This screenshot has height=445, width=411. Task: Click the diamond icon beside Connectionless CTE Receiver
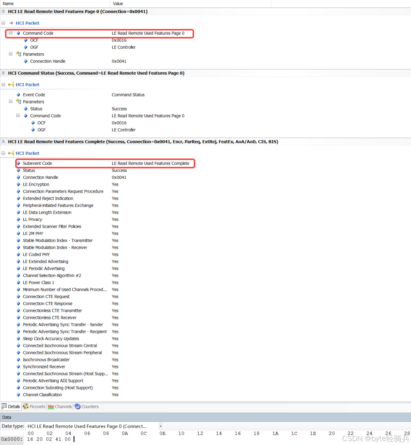(x=18, y=318)
